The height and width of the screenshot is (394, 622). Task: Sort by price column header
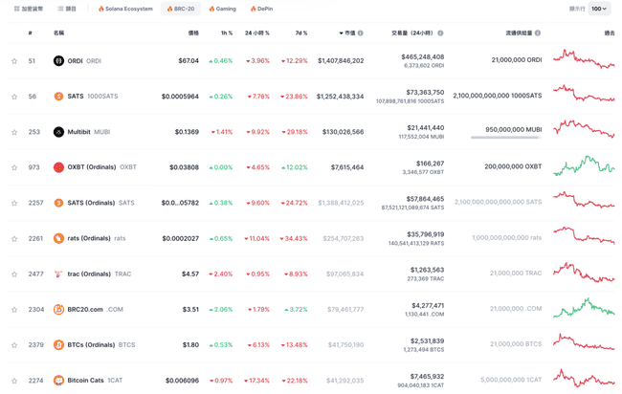(x=193, y=33)
